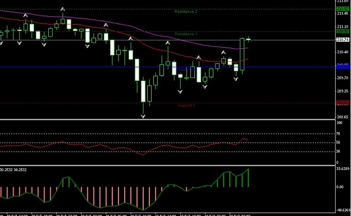
Task: Select the blue pivot price tag on axis
Action: (343, 67)
